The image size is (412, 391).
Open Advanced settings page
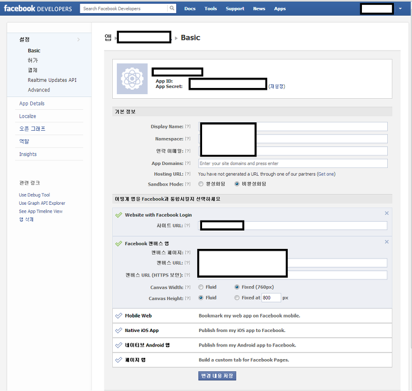(39, 90)
